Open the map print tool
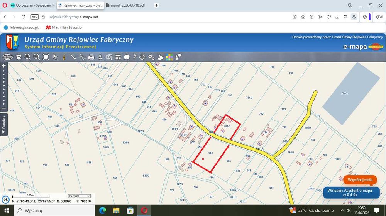Screen dimensions: 386x216 point(91,57)
